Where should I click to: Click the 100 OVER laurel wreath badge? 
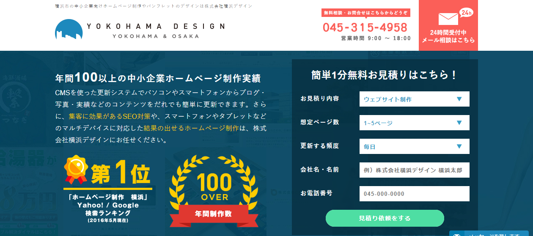[214, 182]
